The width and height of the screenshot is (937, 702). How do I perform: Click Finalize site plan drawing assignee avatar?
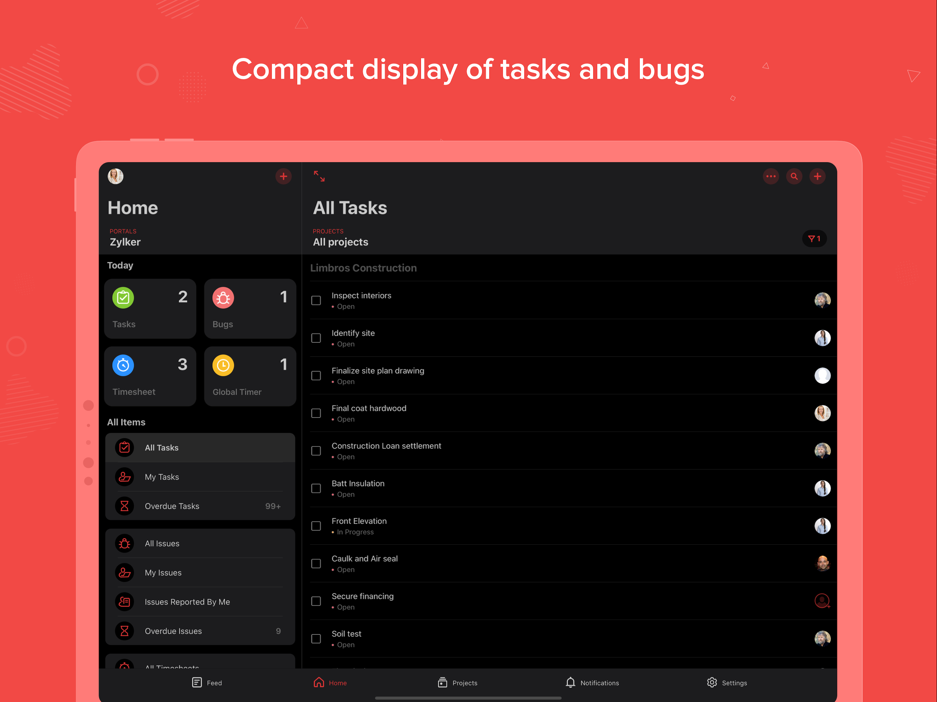[x=823, y=376]
